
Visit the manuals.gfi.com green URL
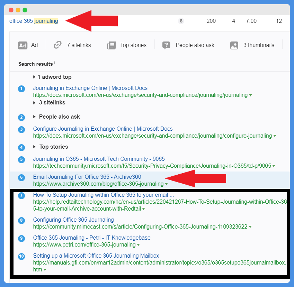(160, 266)
